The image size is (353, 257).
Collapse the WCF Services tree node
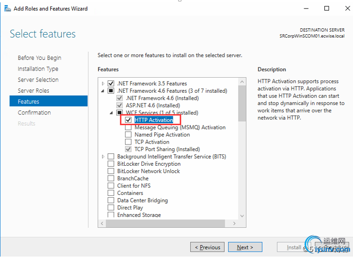point(111,112)
